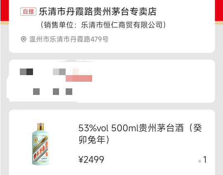The image size is (223, 175).
Task: Tap the store pickup information card
Action: click(x=112, y=26)
